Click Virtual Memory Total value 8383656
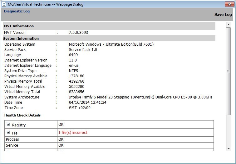236x164 pixels. point(76,92)
